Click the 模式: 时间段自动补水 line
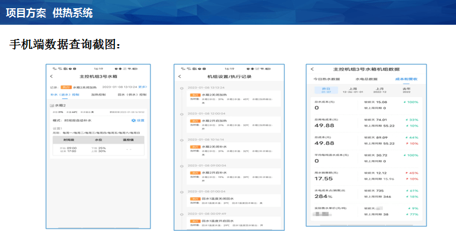Screen dimensions: 456x231 pyautogui.click(x=72, y=120)
